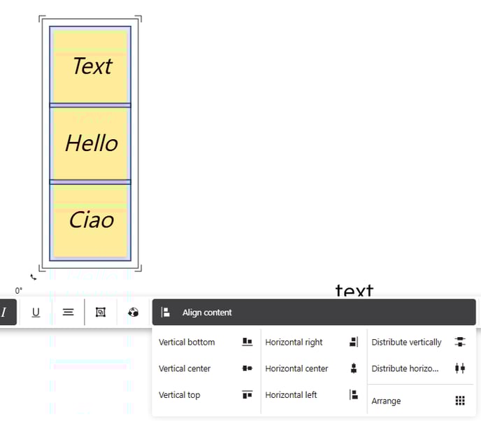This screenshot has width=481, height=421.
Task: Collapse the Align content dropdown
Action: [314, 312]
